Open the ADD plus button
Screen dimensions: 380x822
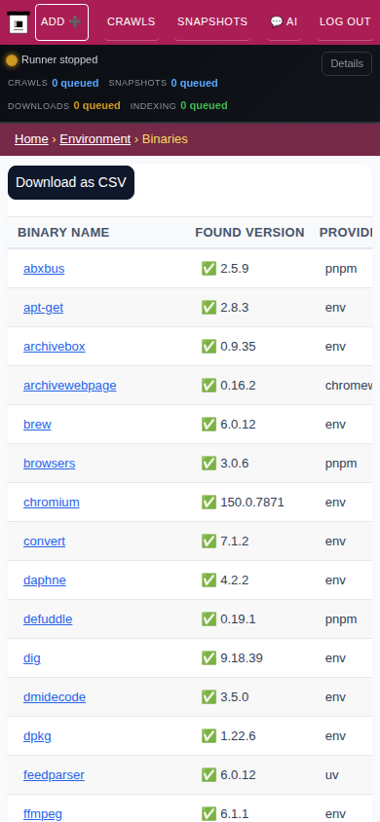coord(61,22)
